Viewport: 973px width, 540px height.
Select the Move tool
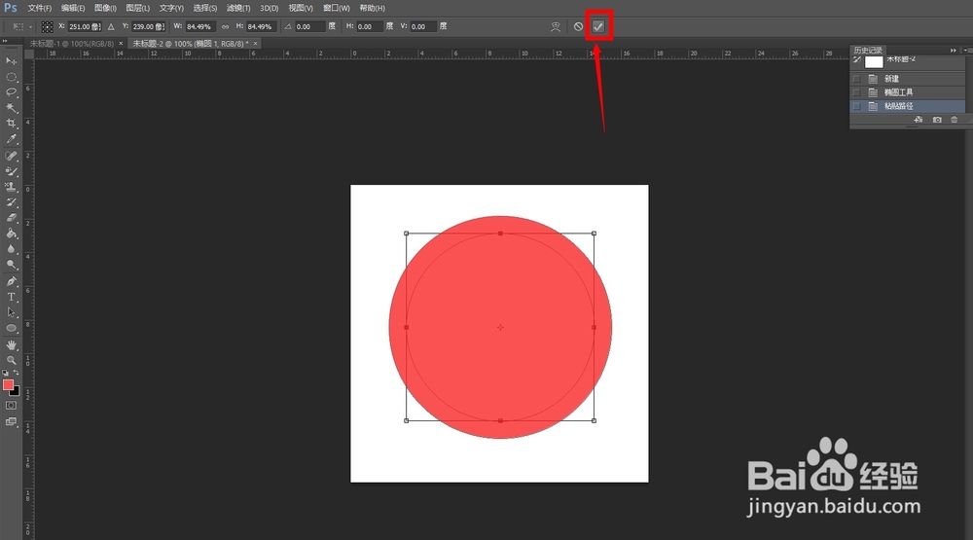[x=11, y=61]
